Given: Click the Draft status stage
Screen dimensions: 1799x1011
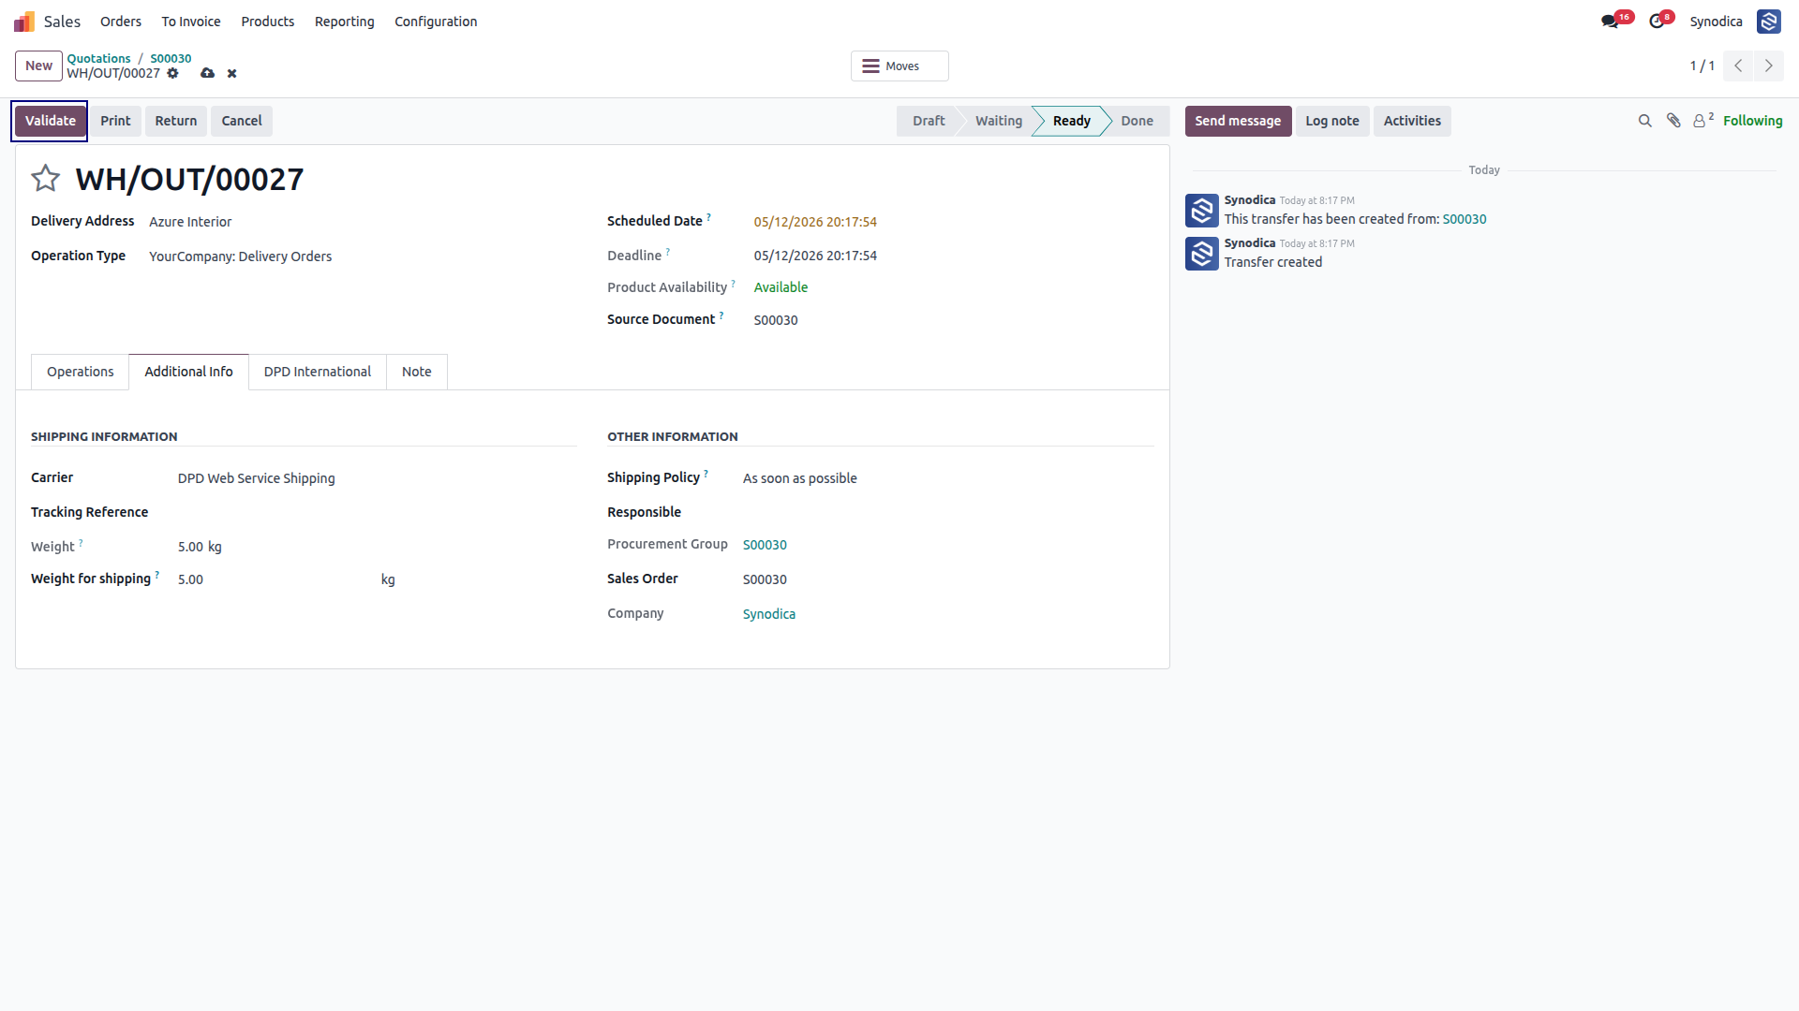Looking at the screenshot, I should (x=929, y=121).
